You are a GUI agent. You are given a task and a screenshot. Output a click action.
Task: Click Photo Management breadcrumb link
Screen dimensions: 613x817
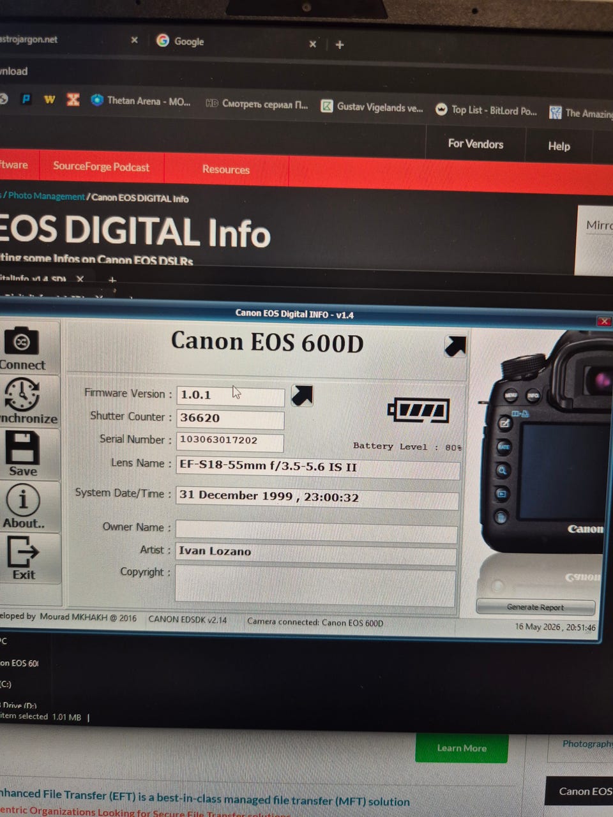coord(47,196)
